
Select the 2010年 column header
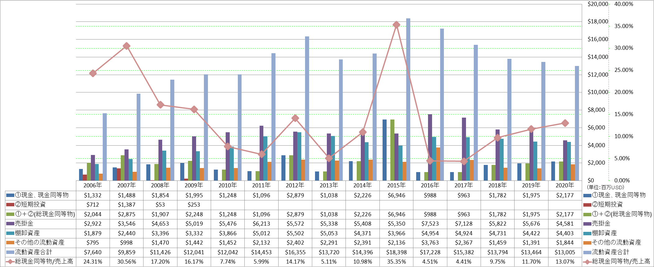(228, 185)
